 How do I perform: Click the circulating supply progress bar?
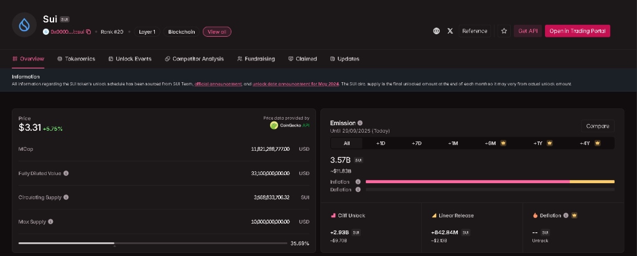(153, 244)
